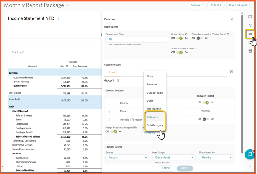The height and width of the screenshot is (174, 257).
Task: Toggle Show Notes switch
Action: [180, 38]
